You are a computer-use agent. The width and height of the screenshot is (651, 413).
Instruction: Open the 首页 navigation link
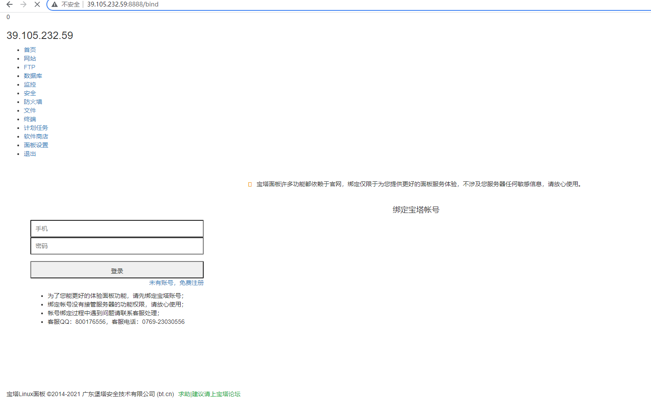point(30,50)
